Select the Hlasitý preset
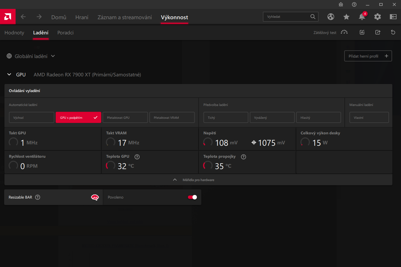 point(319,117)
